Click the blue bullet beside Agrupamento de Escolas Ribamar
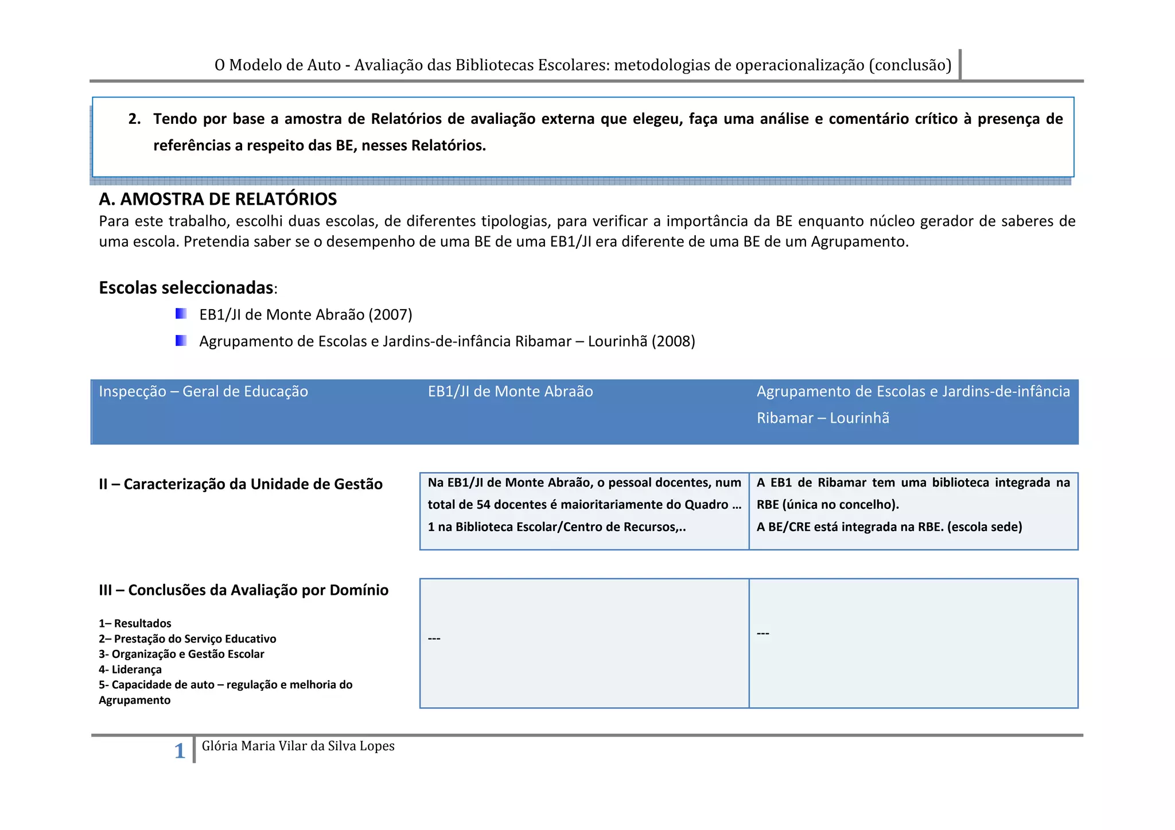 pos(181,341)
